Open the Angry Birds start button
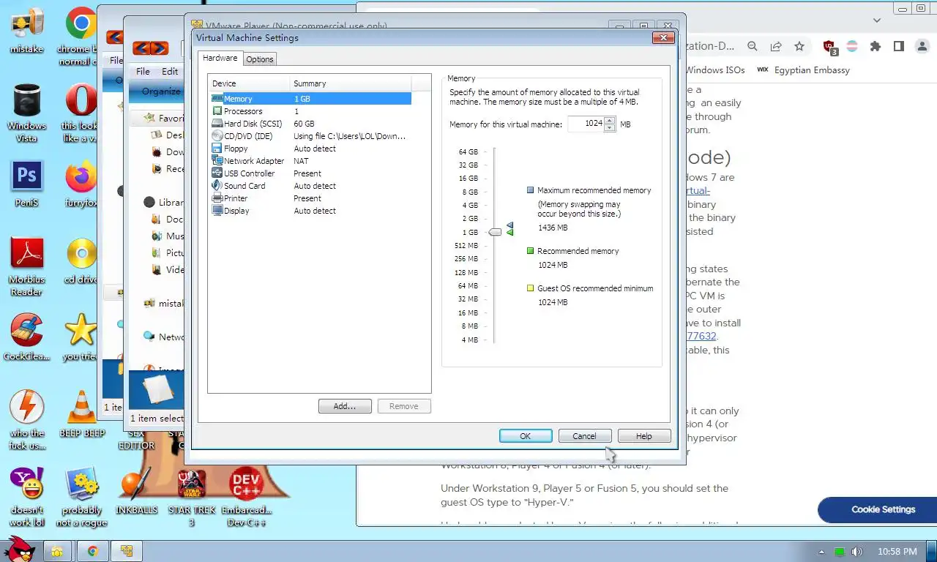This screenshot has height=562, width=937. click(19, 549)
